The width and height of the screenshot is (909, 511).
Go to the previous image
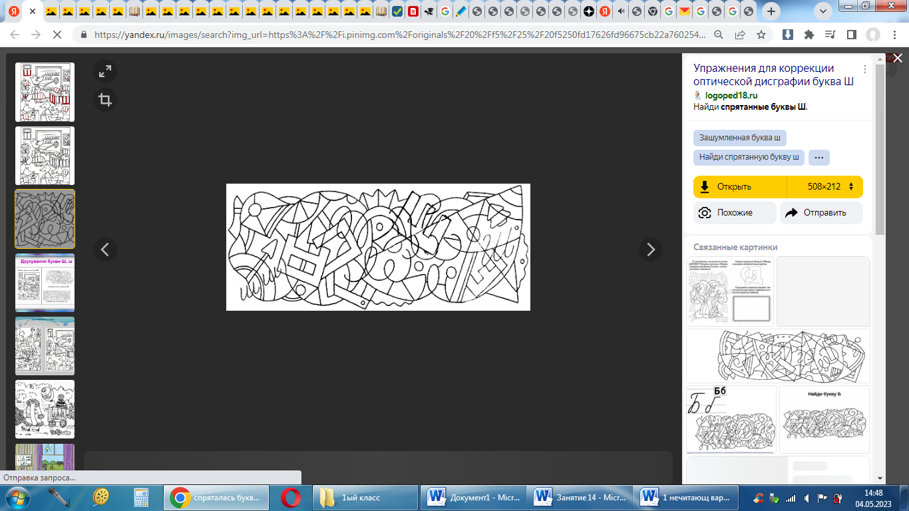pyautogui.click(x=105, y=250)
